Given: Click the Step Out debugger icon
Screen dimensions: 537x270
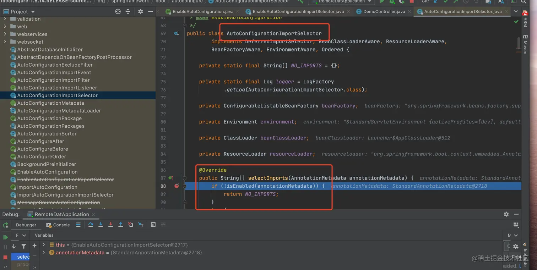Looking at the screenshot, I should pos(120,225).
